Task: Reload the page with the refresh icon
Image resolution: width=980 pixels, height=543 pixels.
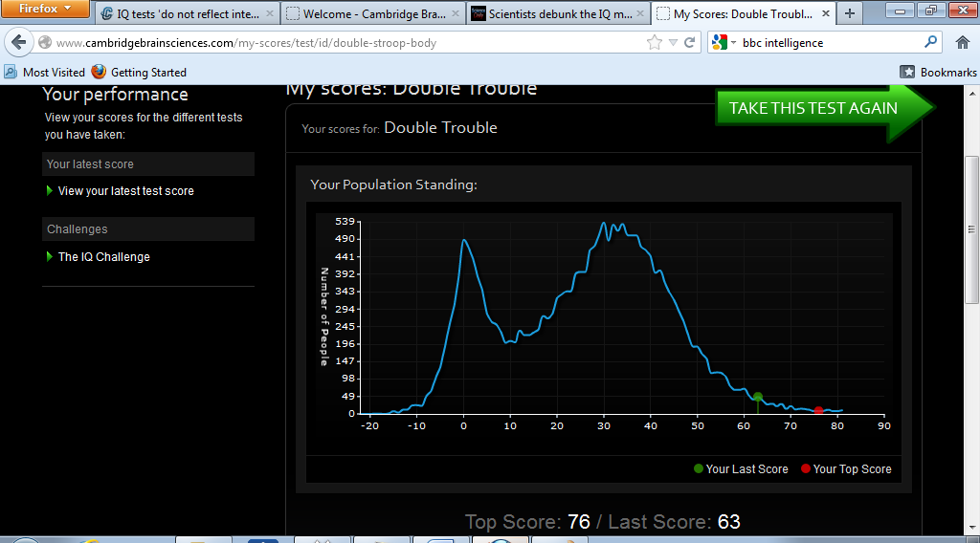Action: click(x=689, y=42)
